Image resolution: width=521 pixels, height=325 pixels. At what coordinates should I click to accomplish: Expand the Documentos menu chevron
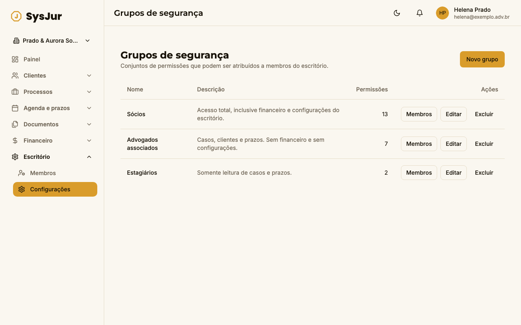tap(89, 124)
